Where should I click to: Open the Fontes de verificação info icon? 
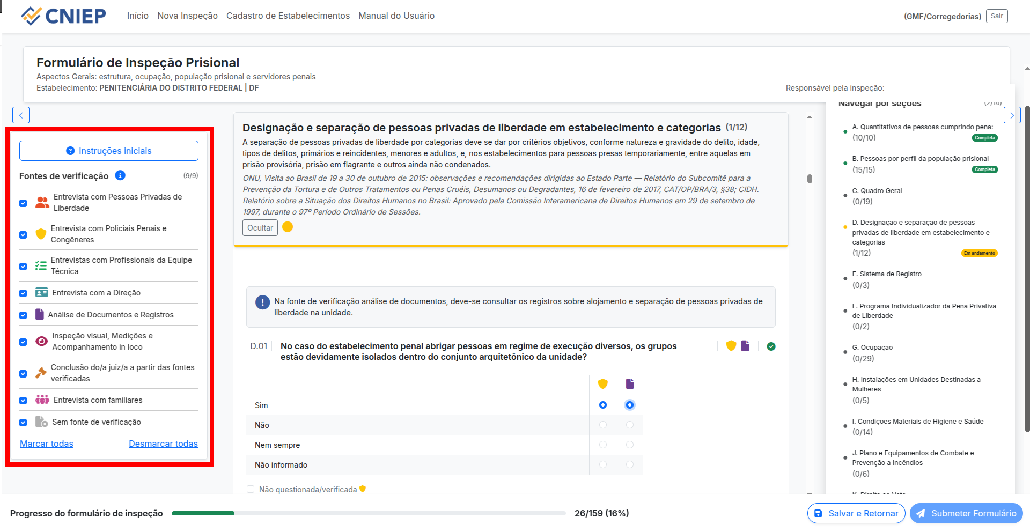120,175
